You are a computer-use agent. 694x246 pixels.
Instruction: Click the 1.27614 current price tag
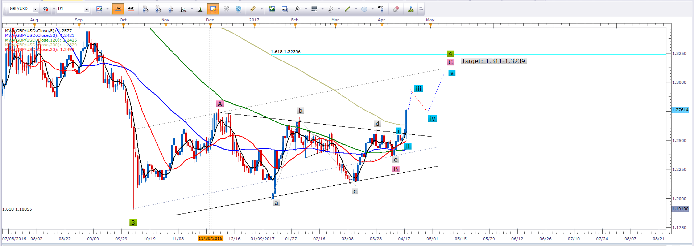coord(680,110)
